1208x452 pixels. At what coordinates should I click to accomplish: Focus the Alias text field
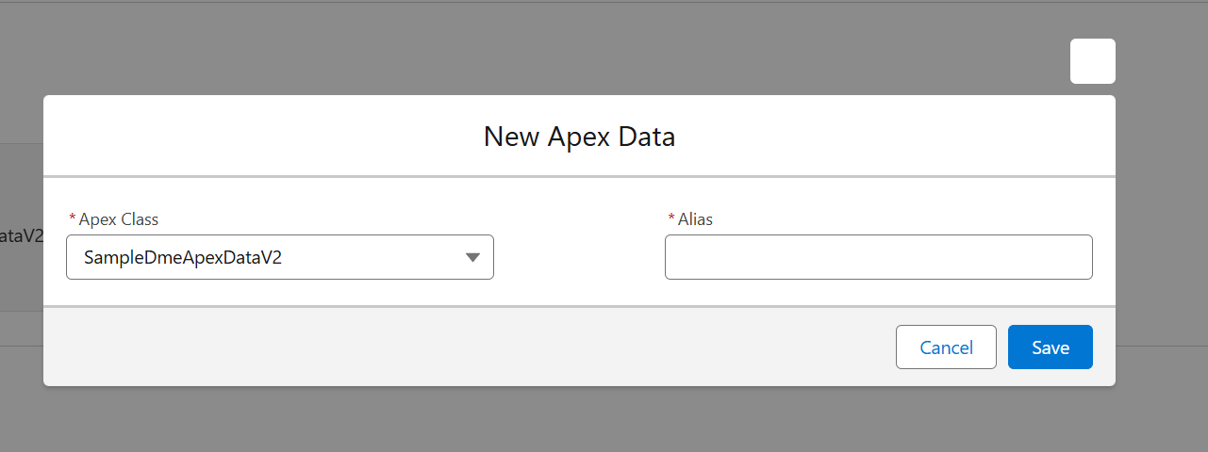878,257
